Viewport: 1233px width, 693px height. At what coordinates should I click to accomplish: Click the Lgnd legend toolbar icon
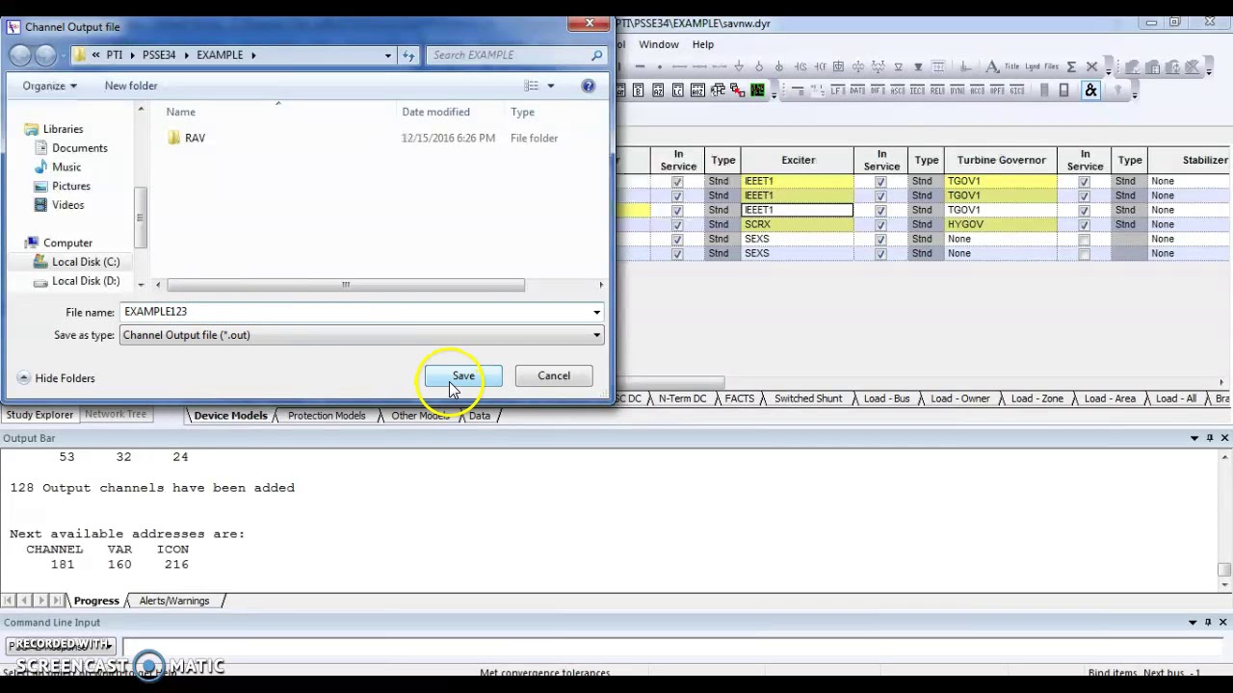tap(1032, 66)
